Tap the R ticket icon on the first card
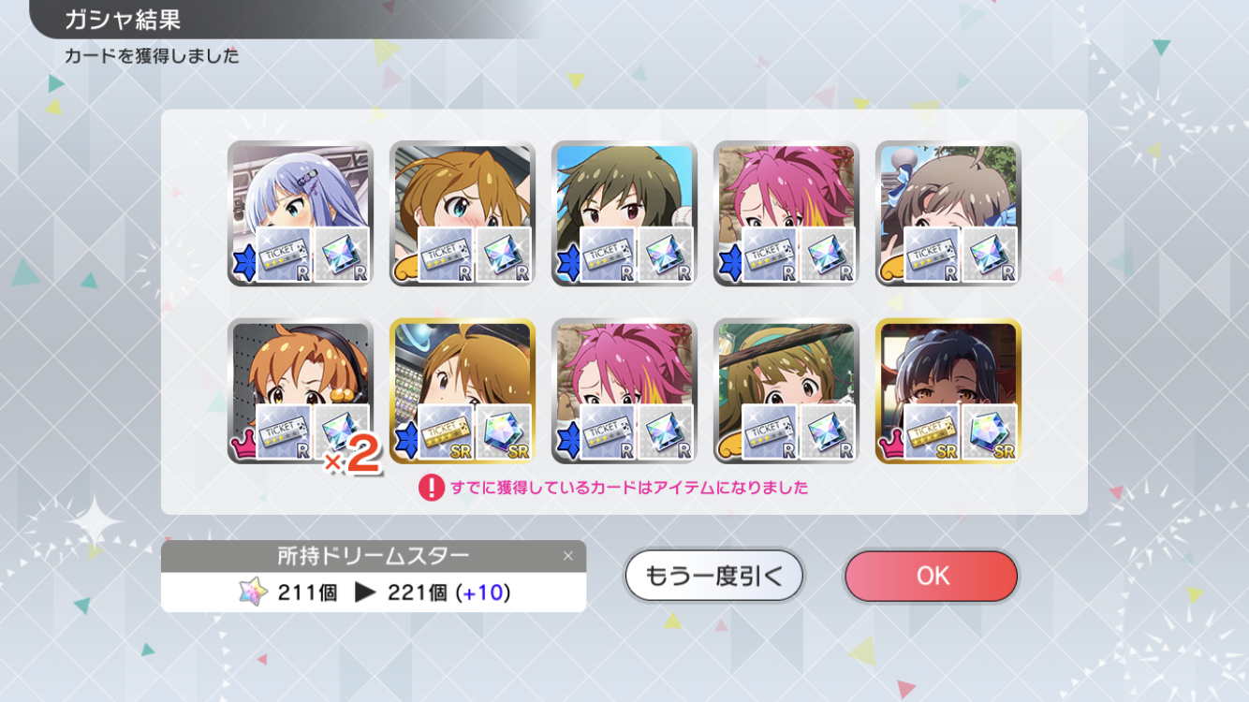This screenshot has height=702, width=1249. 285,255
